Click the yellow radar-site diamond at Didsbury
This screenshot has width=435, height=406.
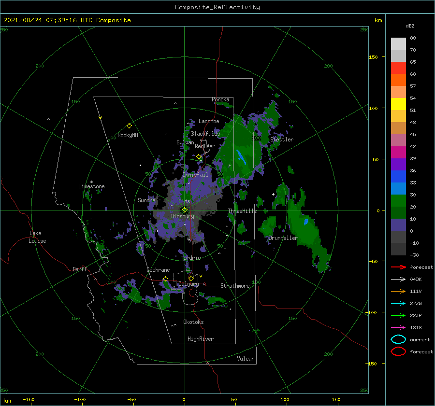point(185,210)
